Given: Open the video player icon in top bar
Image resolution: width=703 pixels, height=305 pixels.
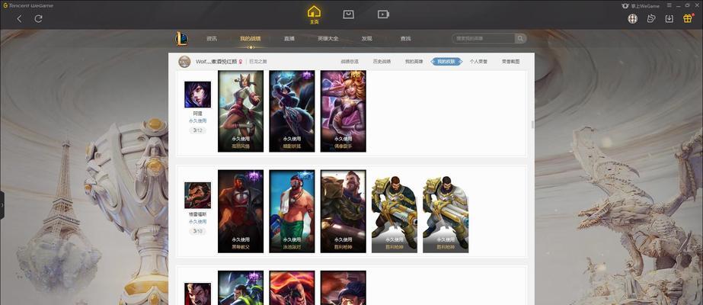Looking at the screenshot, I should [x=383, y=14].
